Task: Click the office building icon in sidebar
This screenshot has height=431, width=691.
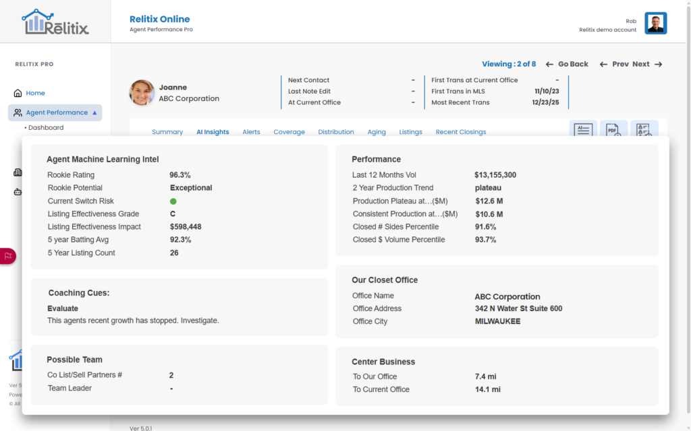Action: pos(18,172)
